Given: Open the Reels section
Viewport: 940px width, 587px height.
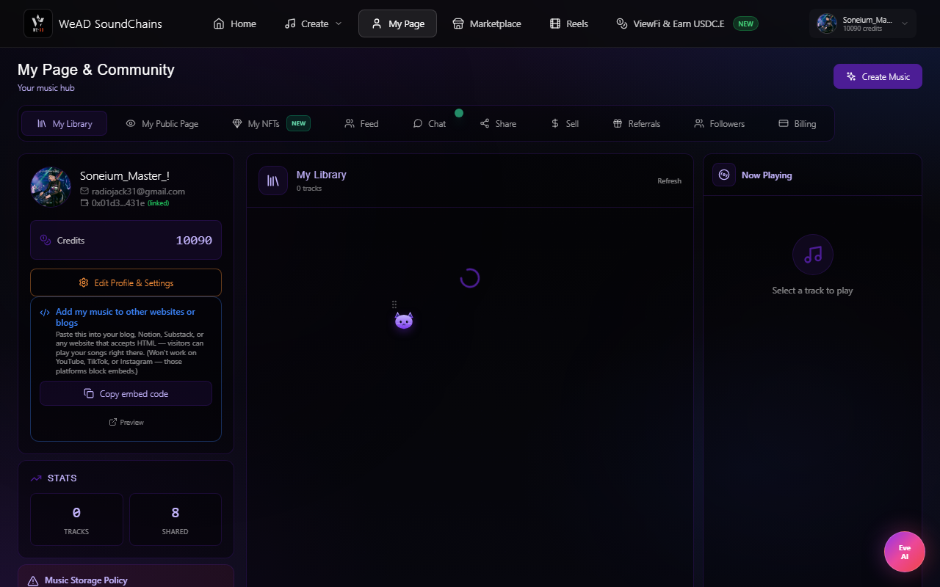Looking at the screenshot, I should 569,23.
